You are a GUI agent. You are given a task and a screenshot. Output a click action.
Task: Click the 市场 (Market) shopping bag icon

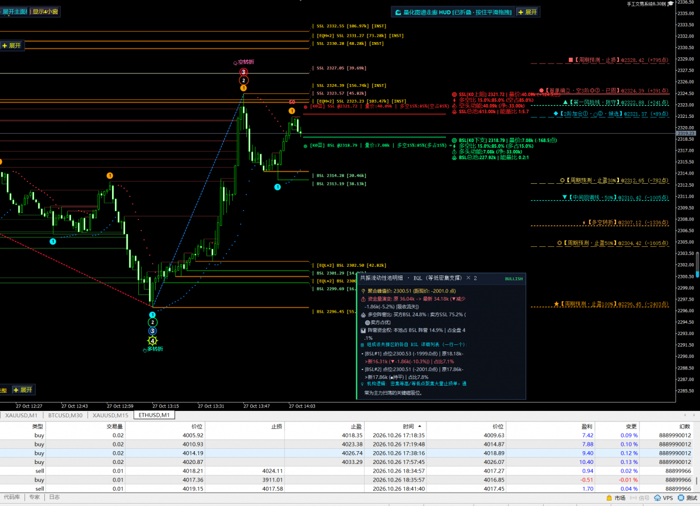click(608, 498)
